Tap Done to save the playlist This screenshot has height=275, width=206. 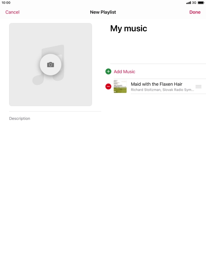[195, 12]
